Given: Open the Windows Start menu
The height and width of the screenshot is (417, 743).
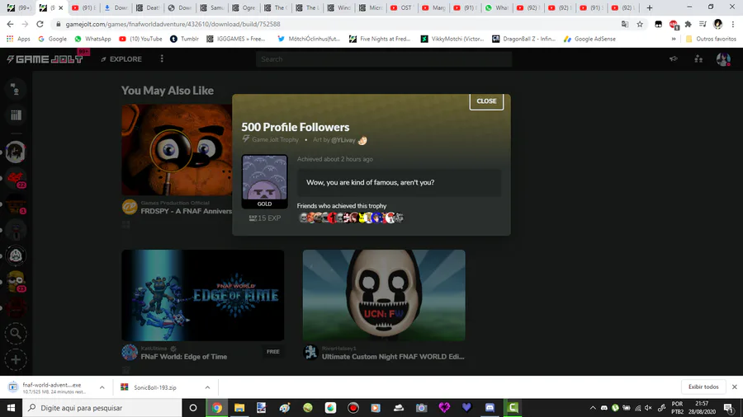Looking at the screenshot, I should click(x=11, y=408).
